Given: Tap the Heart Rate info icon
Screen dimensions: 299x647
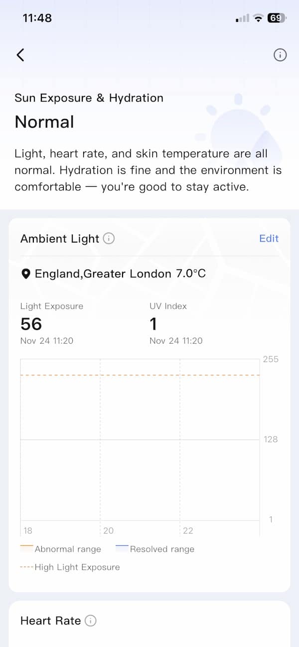Looking at the screenshot, I should pos(90,621).
